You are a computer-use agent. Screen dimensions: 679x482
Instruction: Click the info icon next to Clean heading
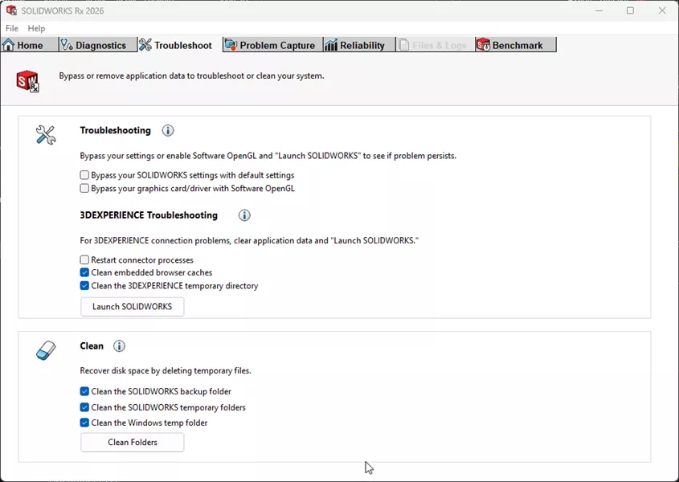(x=119, y=346)
